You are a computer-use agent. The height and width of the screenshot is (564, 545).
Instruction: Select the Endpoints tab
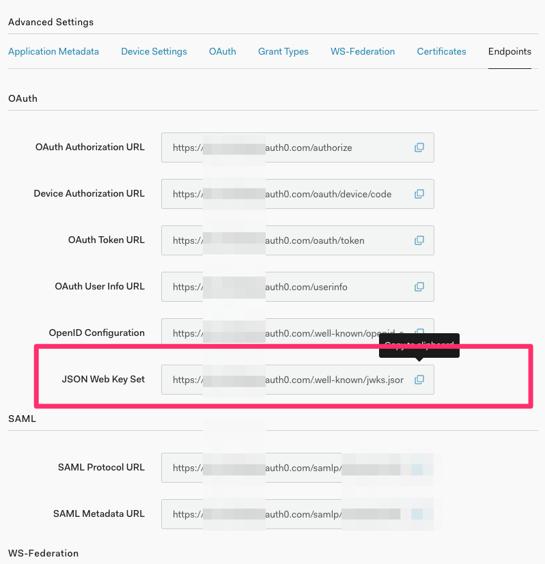tap(509, 51)
